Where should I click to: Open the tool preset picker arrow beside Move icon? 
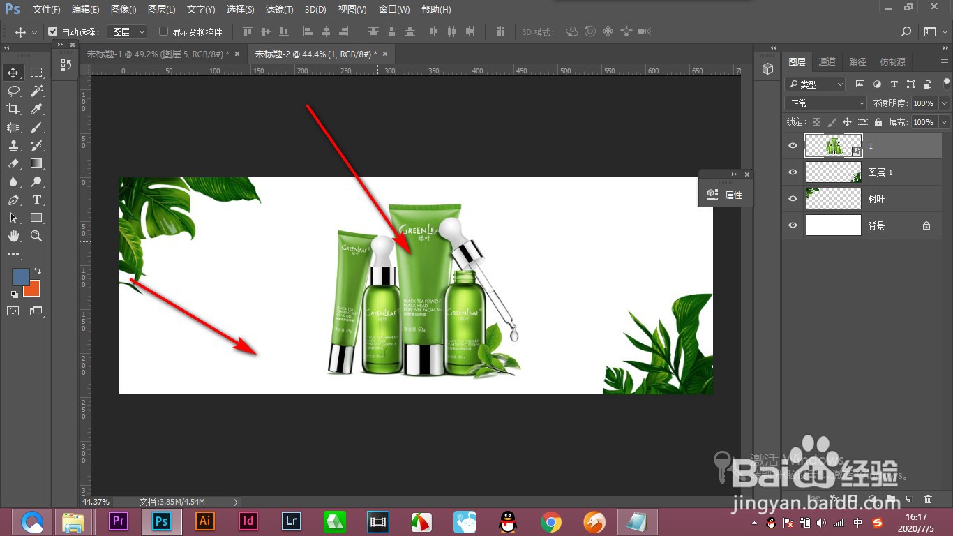coord(34,32)
